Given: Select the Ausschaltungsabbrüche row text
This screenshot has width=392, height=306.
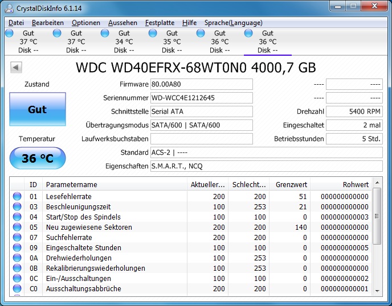Looking at the screenshot, I should click(84, 288).
